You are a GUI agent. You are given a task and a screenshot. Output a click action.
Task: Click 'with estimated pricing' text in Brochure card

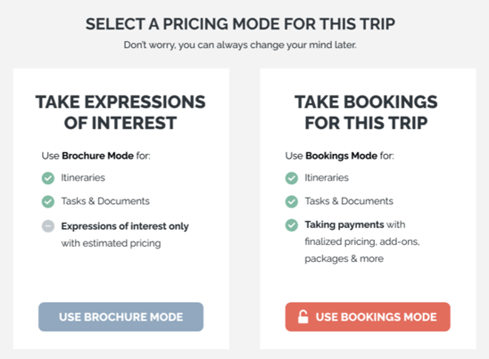[x=111, y=243]
